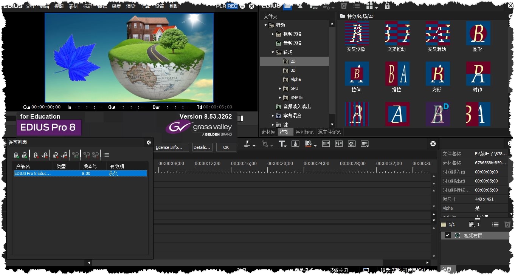
Task: Click the vectorscope/waveform icon
Action: coord(352,144)
